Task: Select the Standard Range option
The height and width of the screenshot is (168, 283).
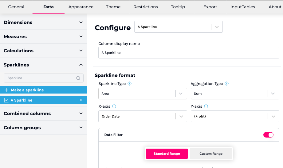Action: [167, 154]
